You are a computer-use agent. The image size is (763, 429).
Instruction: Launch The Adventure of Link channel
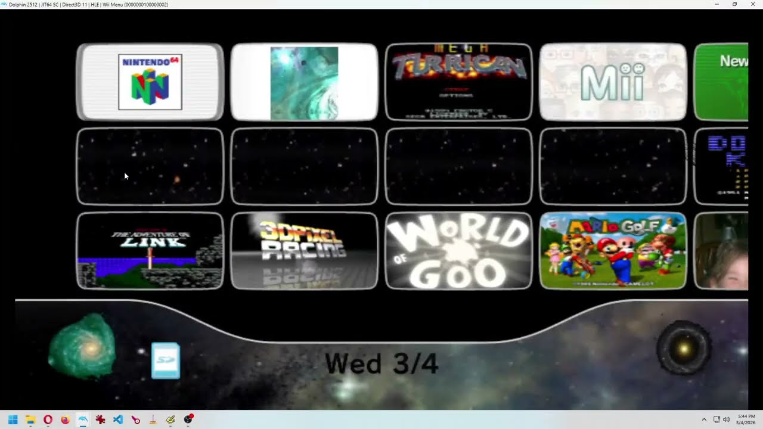(x=150, y=251)
